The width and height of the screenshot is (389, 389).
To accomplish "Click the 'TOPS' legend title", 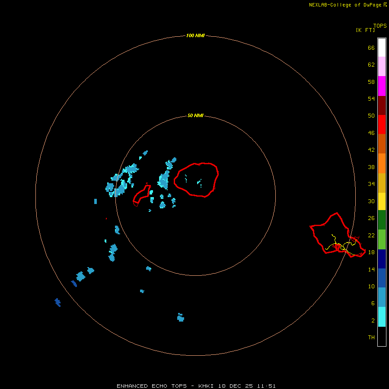I will pyautogui.click(x=380, y=26).
